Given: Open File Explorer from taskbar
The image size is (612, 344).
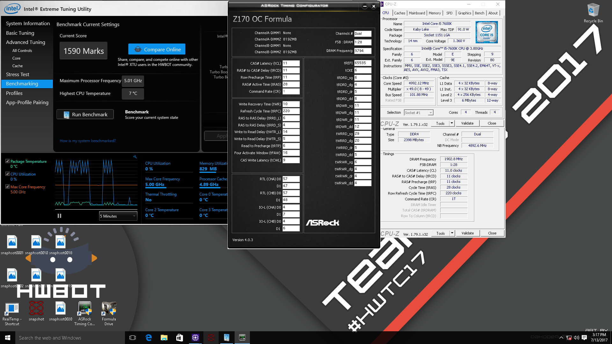Looking at the screenshot, I should (164, 338).
